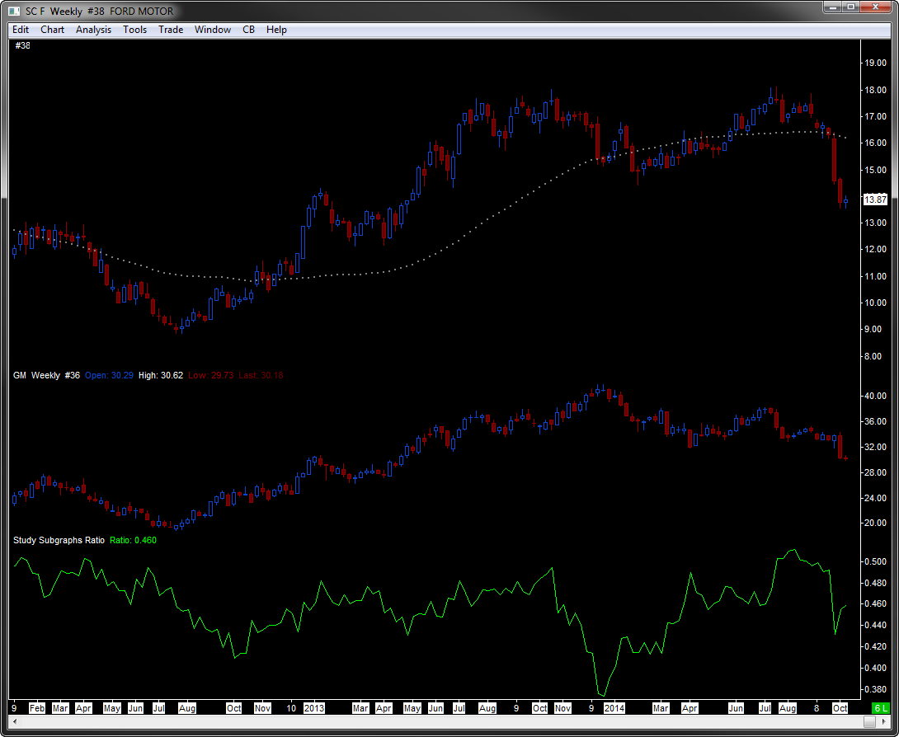Click the 19.00 price scale label

pyautogui.click(x=875, y=63)
